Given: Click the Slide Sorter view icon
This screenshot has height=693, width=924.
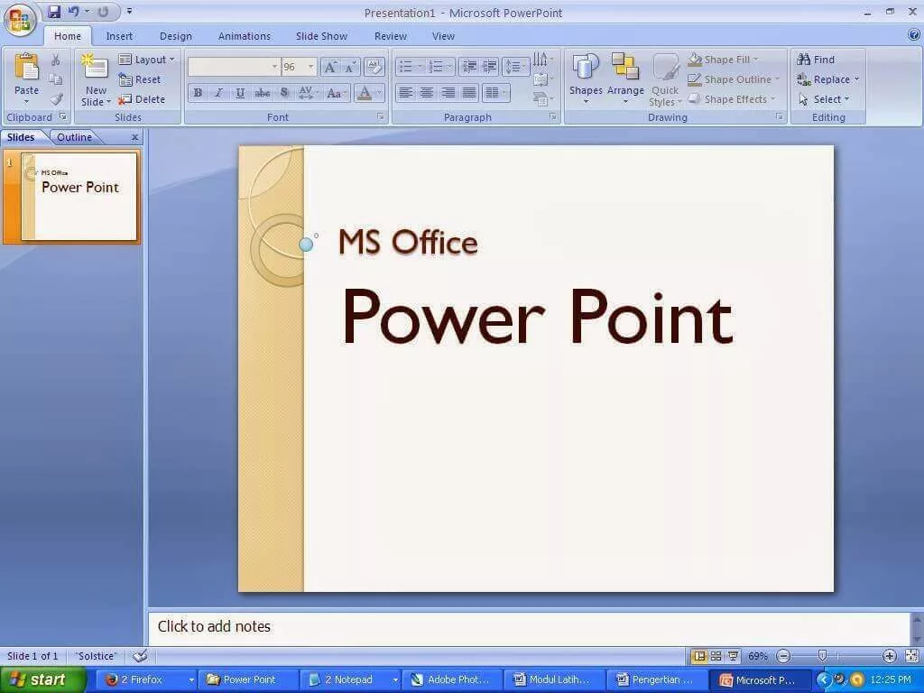Looking at the screenshot, I should [716, 655].
